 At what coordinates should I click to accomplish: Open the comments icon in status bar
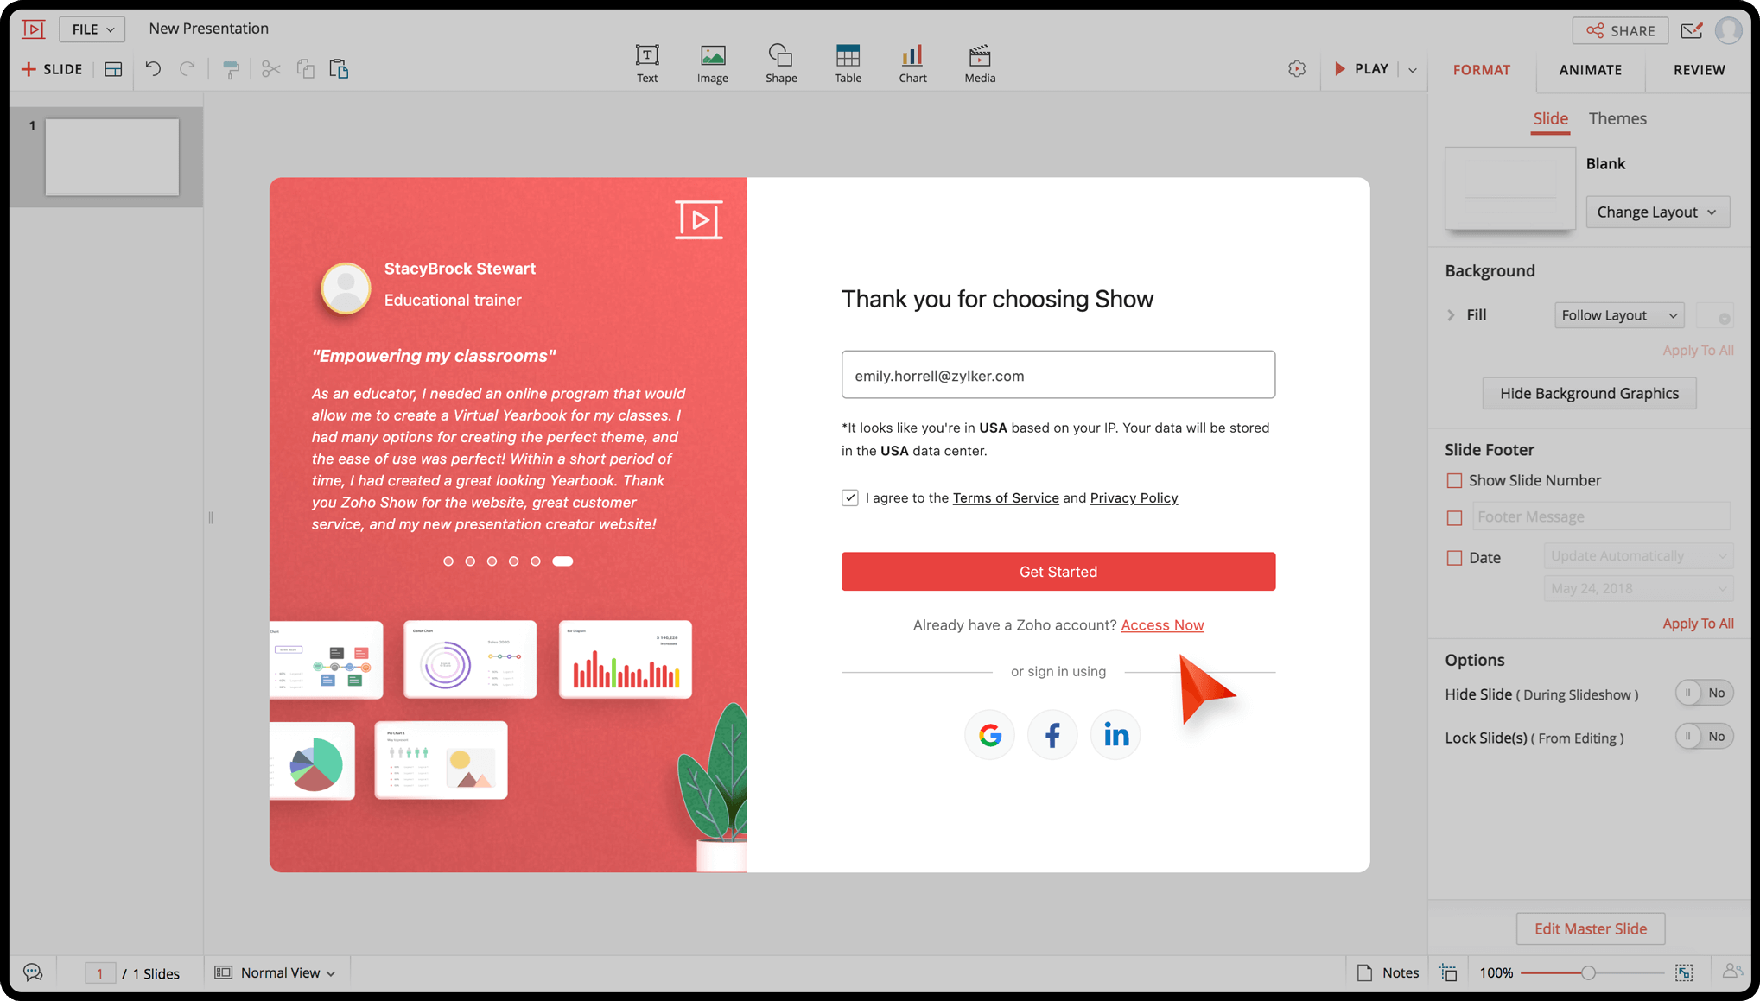pos(33,972)
